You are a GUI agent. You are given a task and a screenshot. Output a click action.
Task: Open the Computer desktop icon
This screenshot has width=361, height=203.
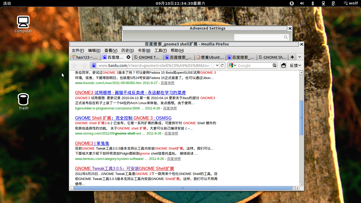pyautogui.click(x=23, y=24)
